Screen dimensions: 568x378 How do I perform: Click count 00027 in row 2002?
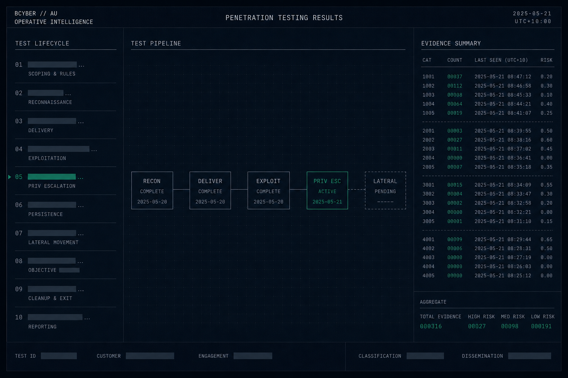click(x=455, y=140)
